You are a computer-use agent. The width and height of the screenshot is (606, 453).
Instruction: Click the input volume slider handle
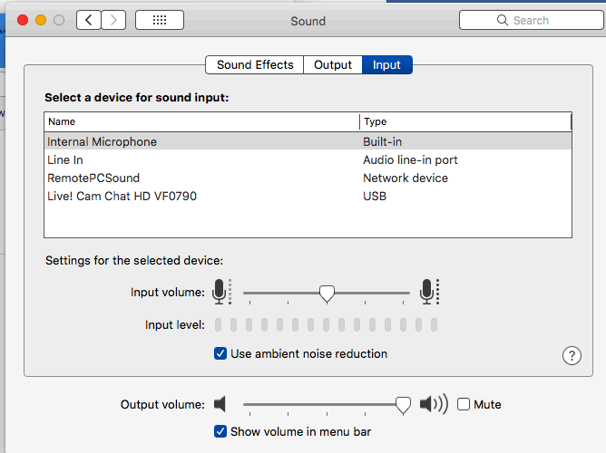(x=327, y=293)
